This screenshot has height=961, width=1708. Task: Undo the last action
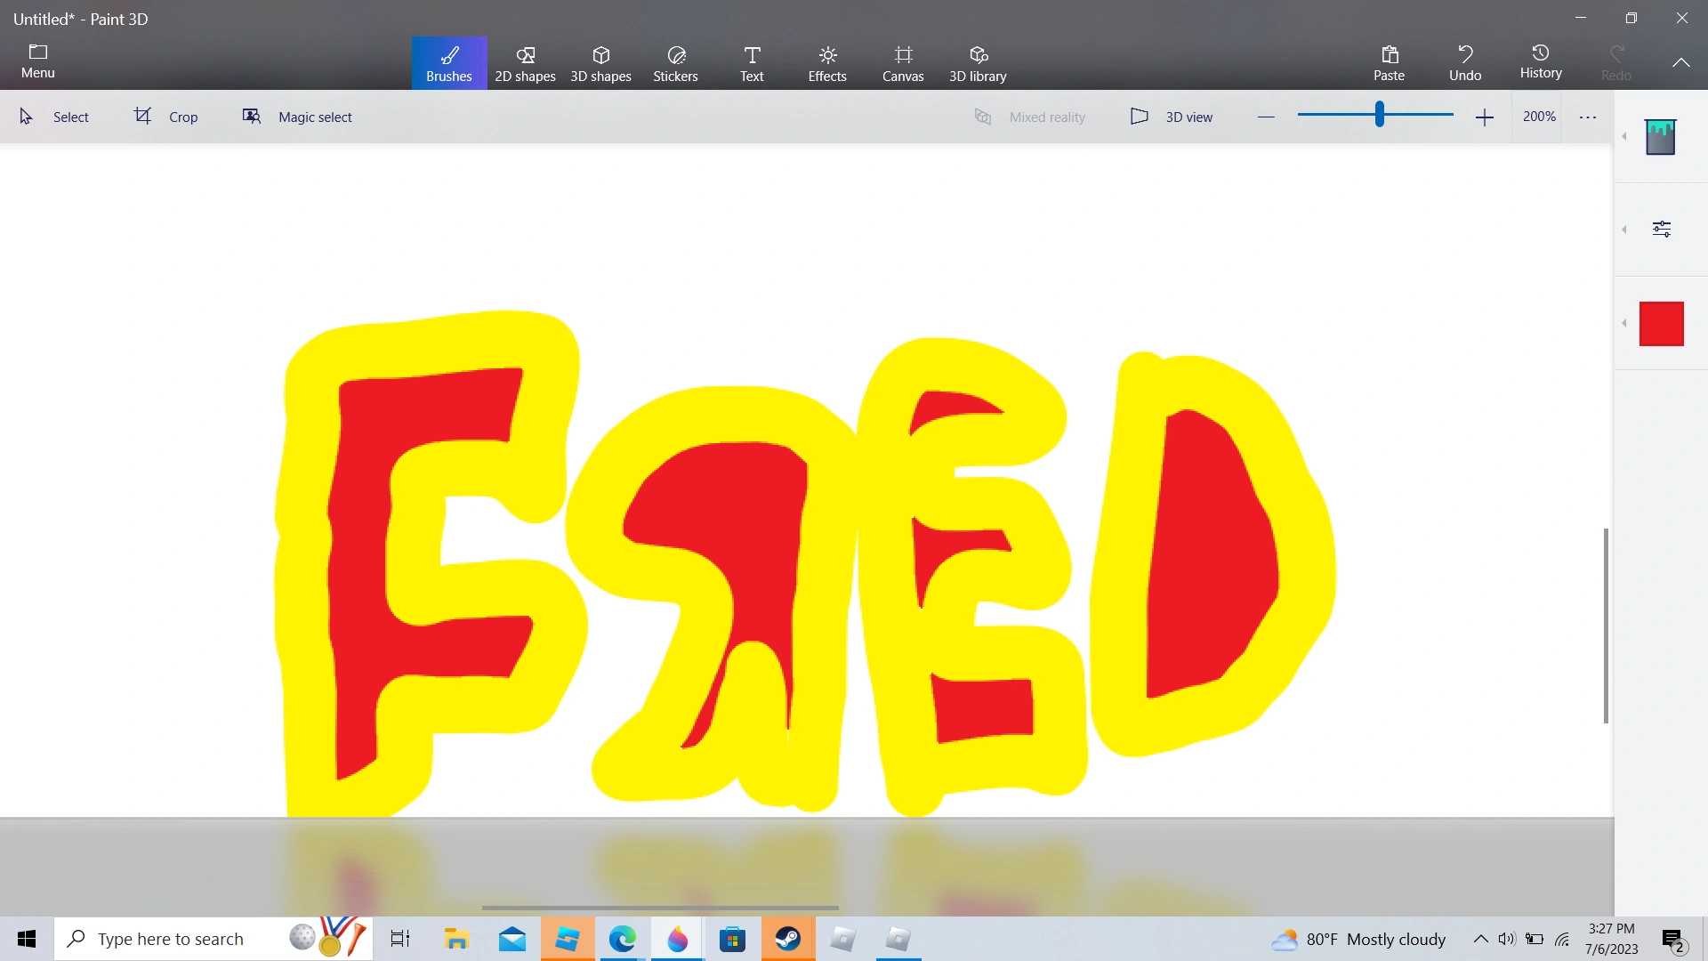(x=1465, y=62)
